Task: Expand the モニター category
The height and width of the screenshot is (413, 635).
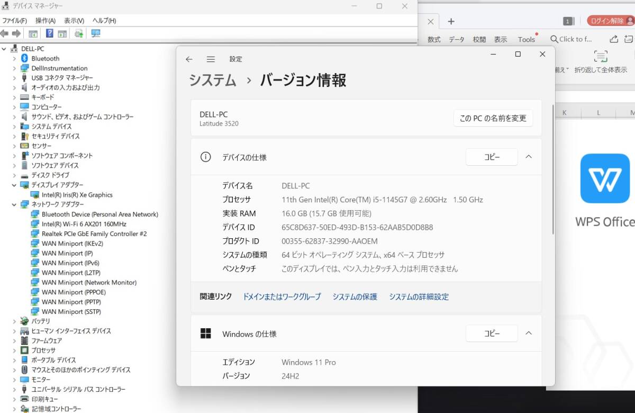Action: (14, 380)
